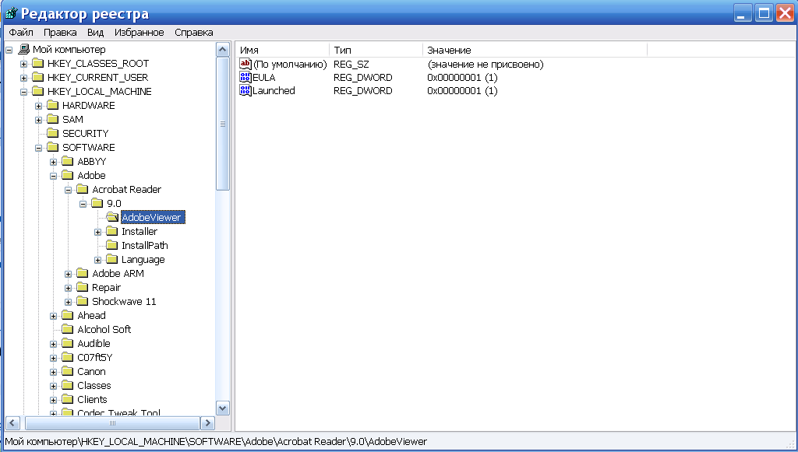Expand the Canon key
798x452 pixels.
coord(54,373)
